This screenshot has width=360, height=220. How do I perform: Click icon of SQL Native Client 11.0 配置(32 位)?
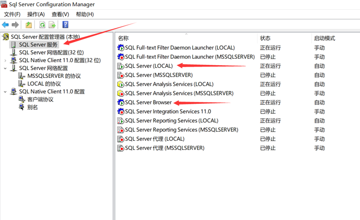click(13, 60)
